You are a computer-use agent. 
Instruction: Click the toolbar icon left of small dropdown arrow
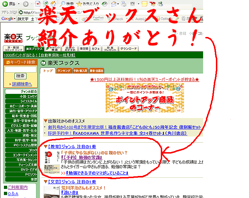pos(132,4)
